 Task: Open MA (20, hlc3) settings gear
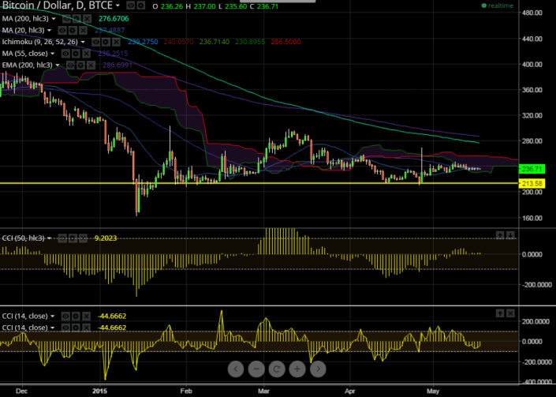click(73, 30)
